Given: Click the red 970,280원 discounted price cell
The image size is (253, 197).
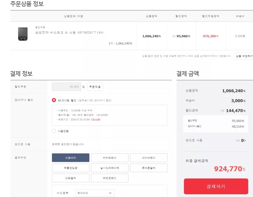Looking at the screenshot, I should [211, 36].
